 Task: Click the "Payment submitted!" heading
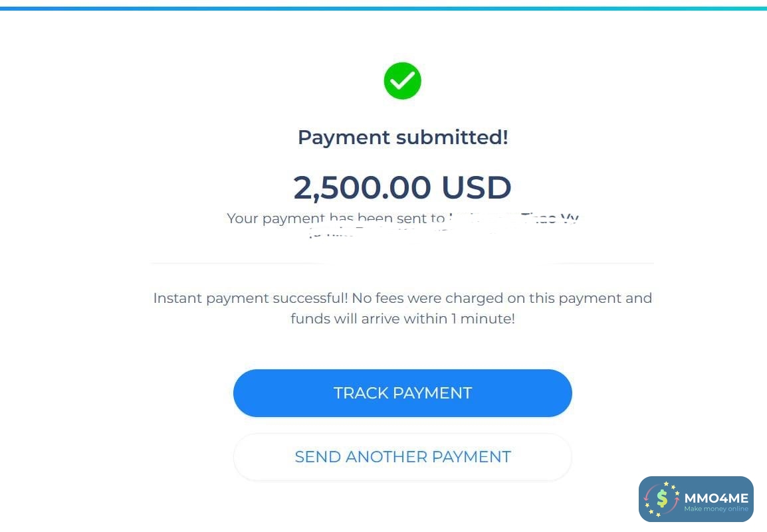(402, 137)
